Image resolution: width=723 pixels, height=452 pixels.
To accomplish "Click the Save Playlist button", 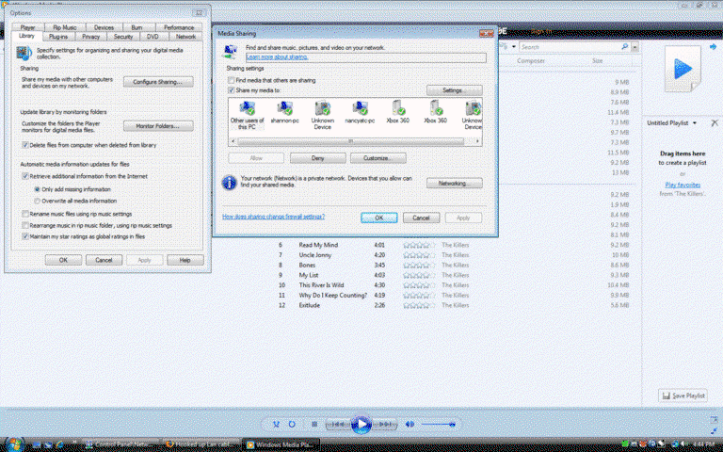I will point(683,395).
